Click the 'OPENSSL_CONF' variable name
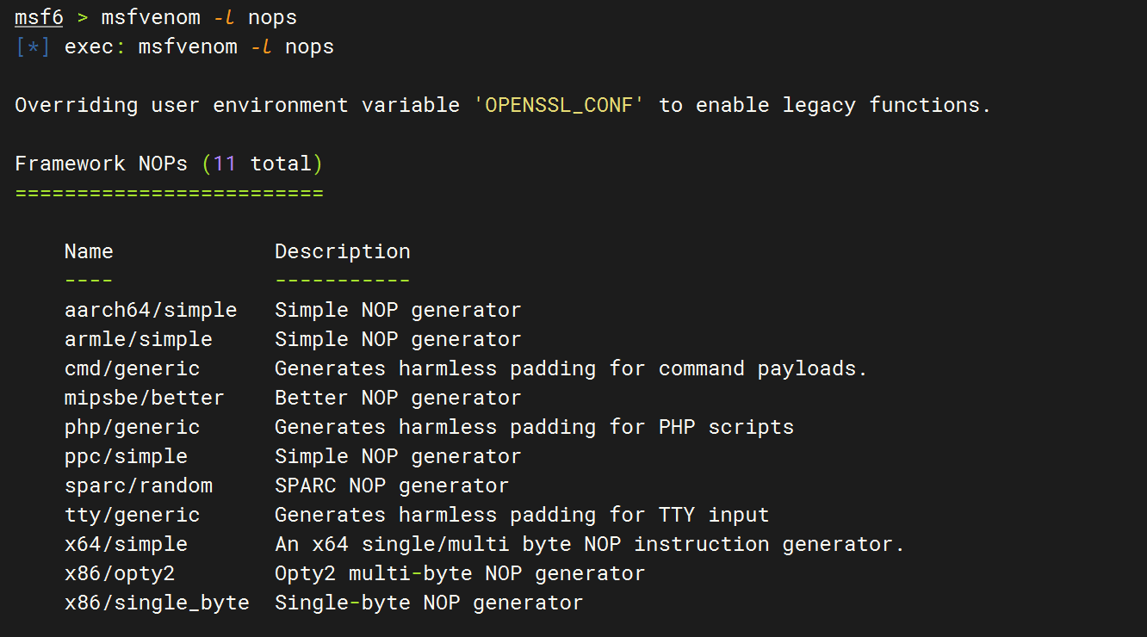Viewport: 1147px width, 637px height. click(559, 105)
